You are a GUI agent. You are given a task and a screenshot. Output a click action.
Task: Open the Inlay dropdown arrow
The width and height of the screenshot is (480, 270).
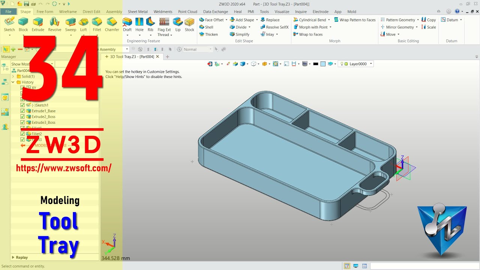pos(277,34)
